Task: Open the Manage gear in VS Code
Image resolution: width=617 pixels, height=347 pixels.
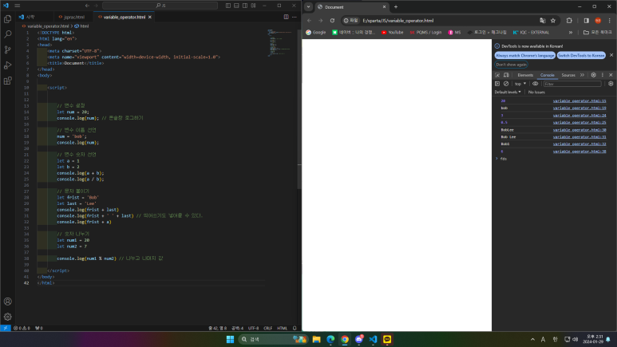Action: [7, 317]
